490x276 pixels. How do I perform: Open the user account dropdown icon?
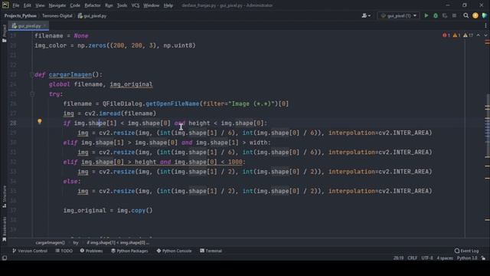pyautogui.click(x=366, y=15)
